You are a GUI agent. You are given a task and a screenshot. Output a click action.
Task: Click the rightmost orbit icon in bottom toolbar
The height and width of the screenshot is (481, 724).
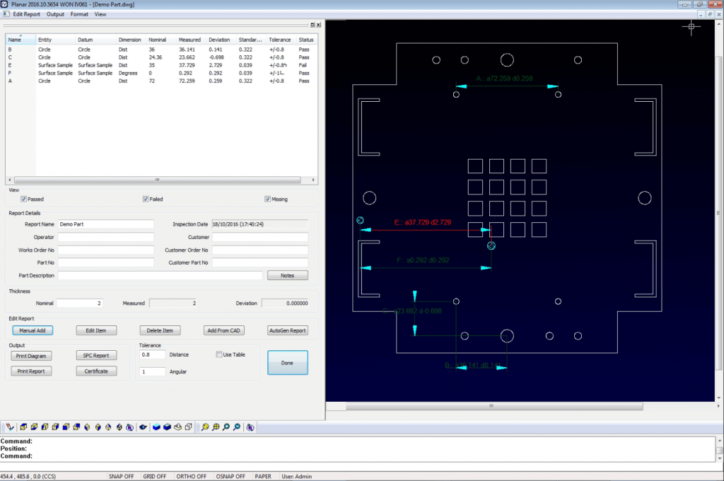pos(251,427)
